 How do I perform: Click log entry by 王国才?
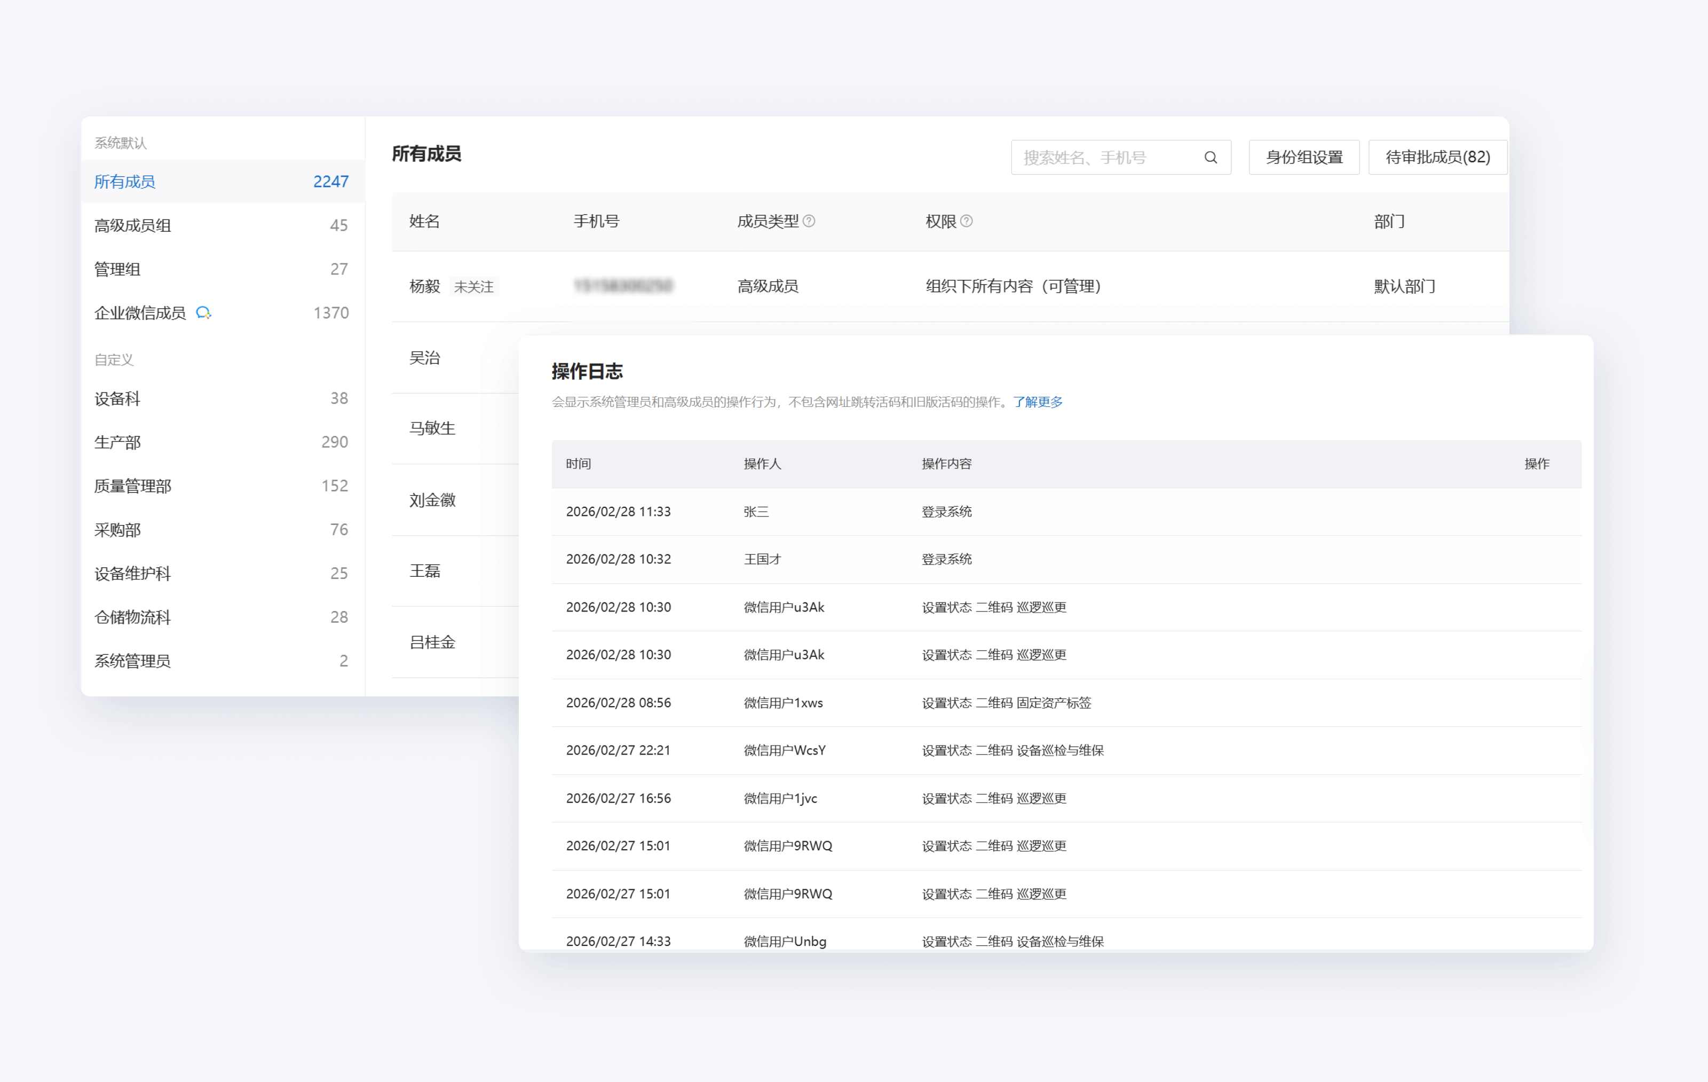point(763,559)
